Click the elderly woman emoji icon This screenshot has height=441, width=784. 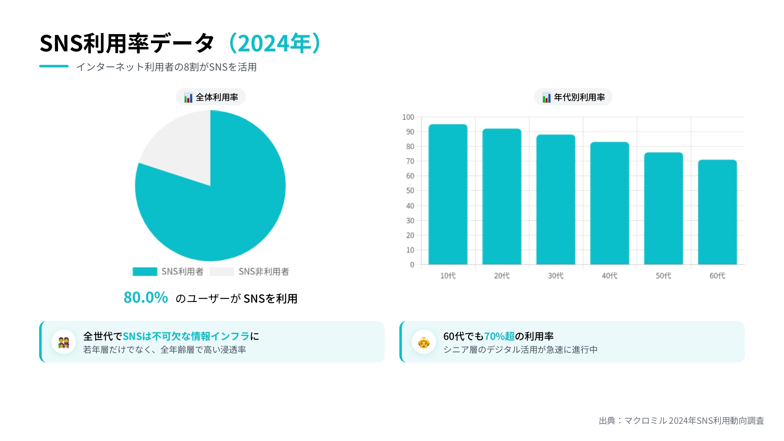[424, 342]
